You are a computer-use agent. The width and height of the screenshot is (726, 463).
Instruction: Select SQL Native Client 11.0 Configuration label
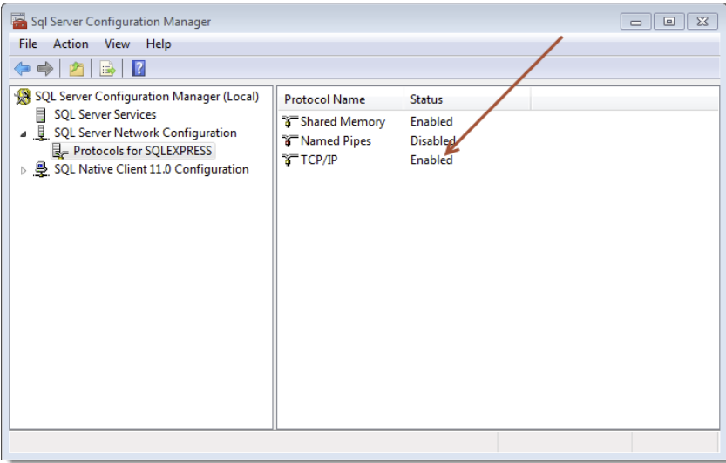(x=152, y=169)
